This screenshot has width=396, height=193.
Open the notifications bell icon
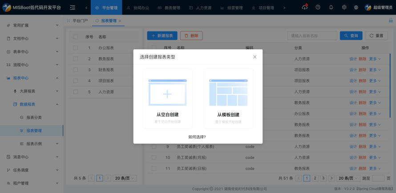(x=331, y=7)
